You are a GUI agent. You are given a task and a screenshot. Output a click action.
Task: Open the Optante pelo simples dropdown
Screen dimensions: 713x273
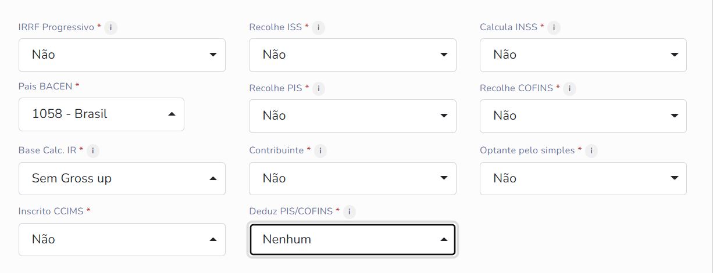click(583, 178)
